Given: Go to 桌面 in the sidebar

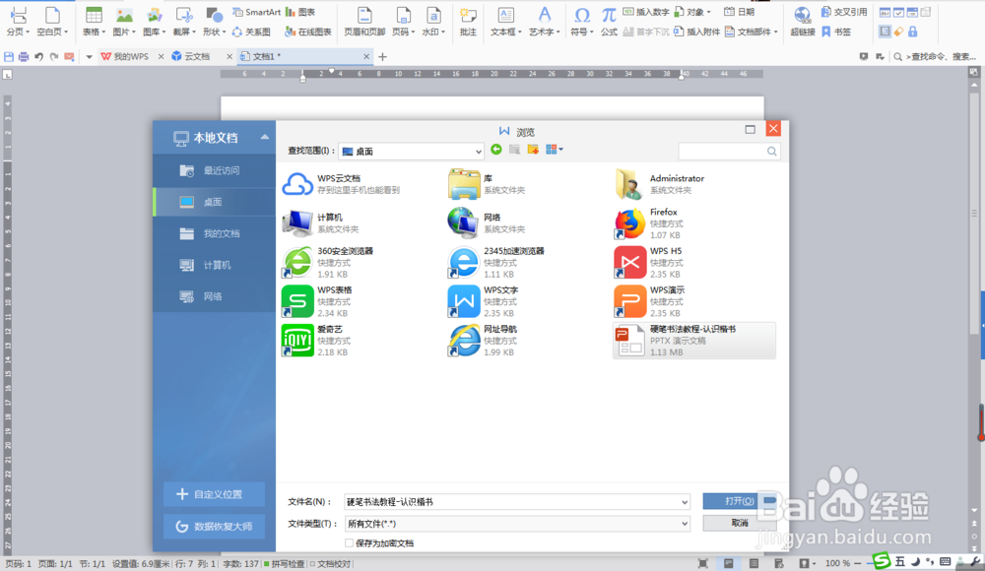Looking at the screenshot, I should tap(214, 202).
